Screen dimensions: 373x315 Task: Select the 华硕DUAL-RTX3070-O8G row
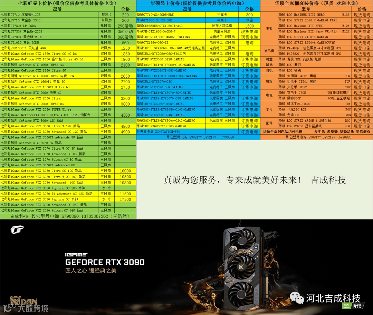pos(198,81)
